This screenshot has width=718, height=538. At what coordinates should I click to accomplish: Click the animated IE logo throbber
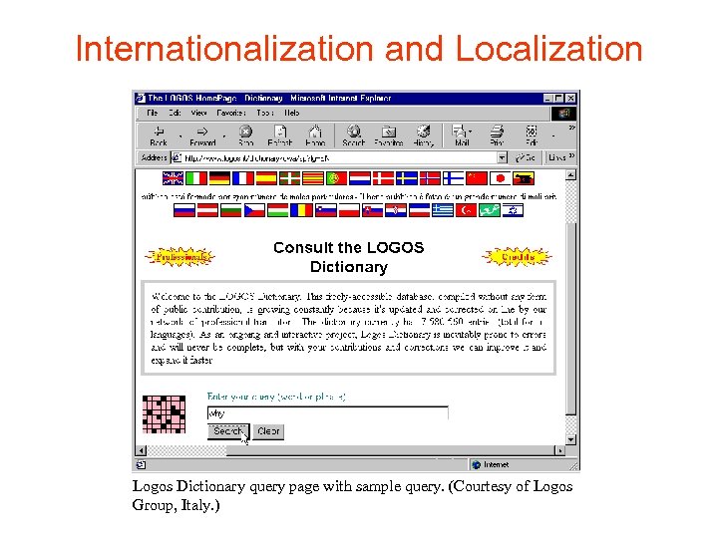pyautogui.click(x=563, y=113)
